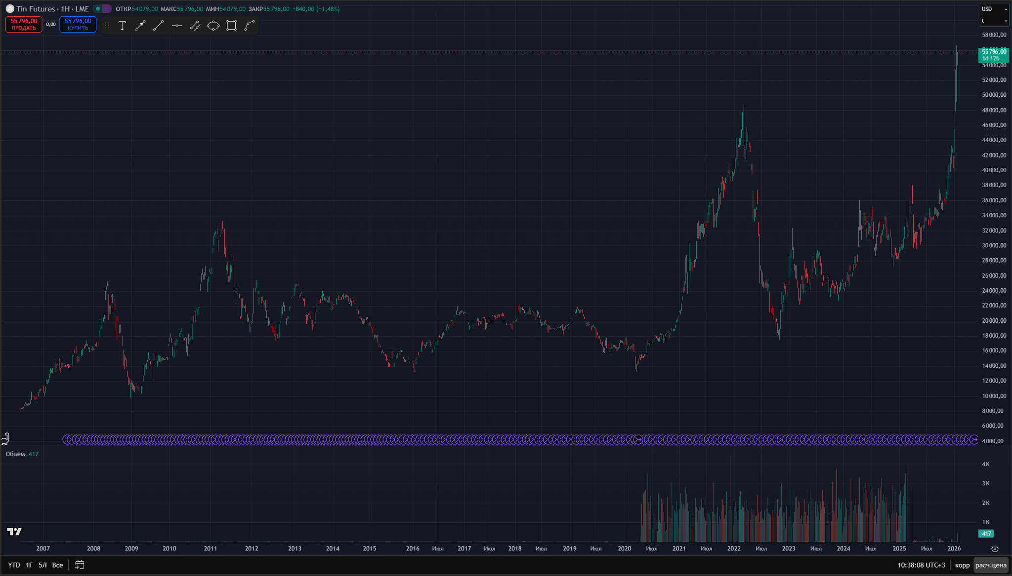The width and height of the screenshot is (1012, 576).
Task: Click the red ПРОДАТЬ sell button
Action: click(x=24, y=24)
